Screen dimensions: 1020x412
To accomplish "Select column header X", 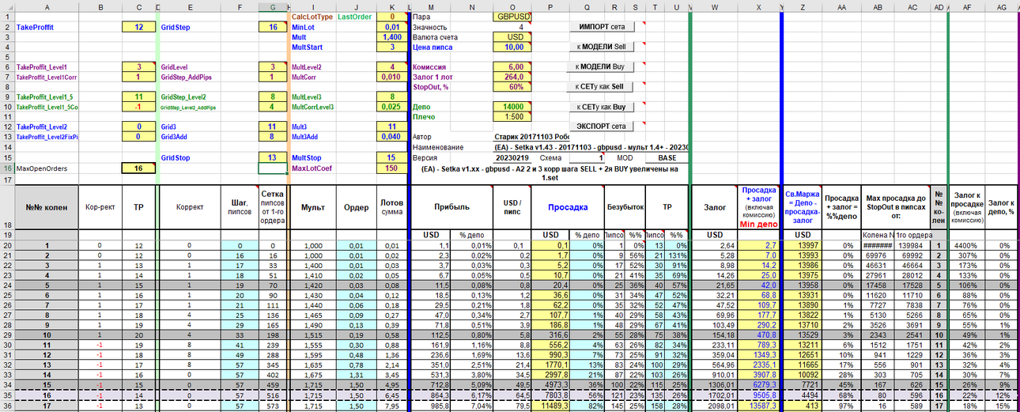I will 759,6.
